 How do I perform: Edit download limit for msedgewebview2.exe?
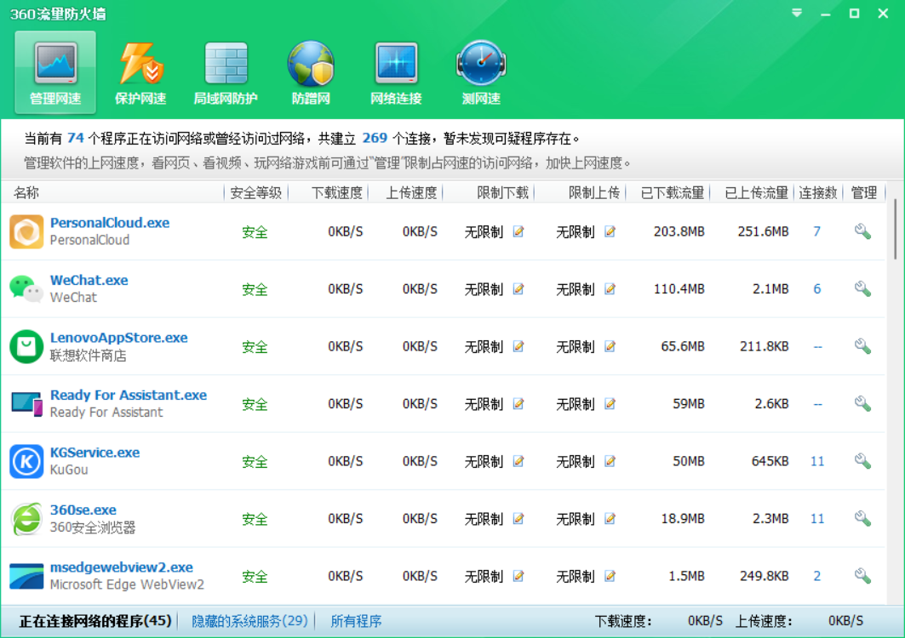pos(518,576)
